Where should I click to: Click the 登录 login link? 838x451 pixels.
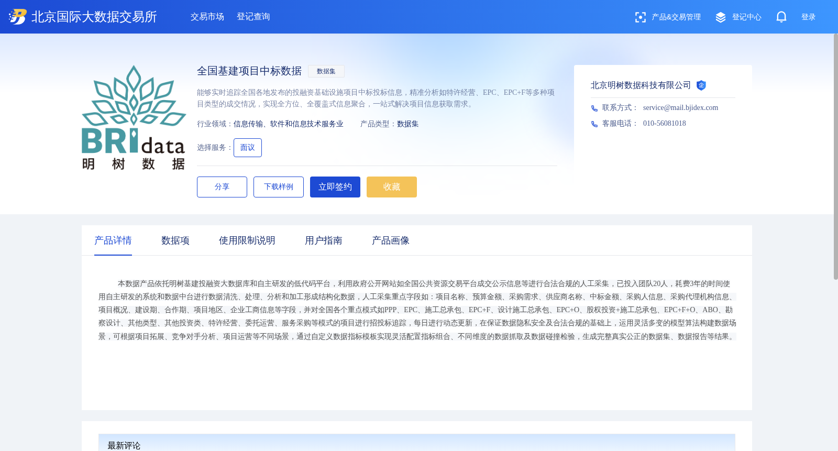click(x=809, y=17)
